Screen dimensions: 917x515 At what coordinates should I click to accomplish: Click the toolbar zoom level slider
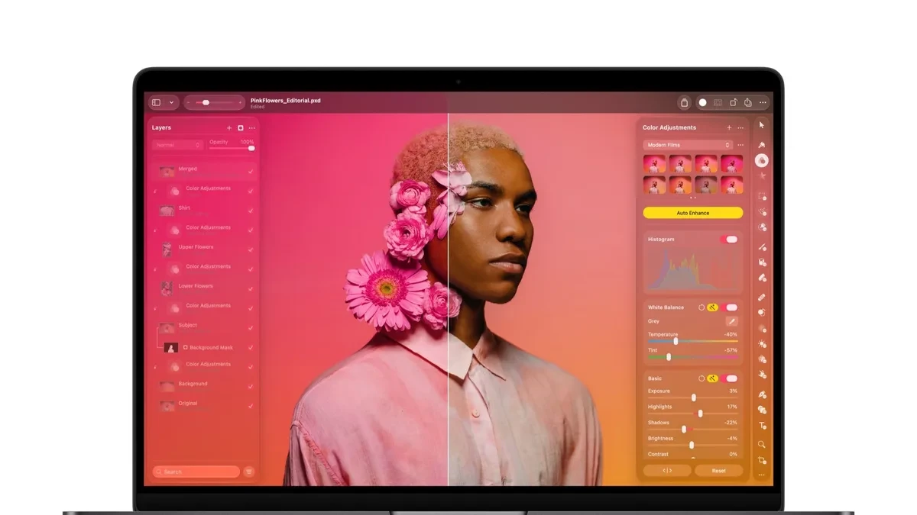(x=214, y=102)
